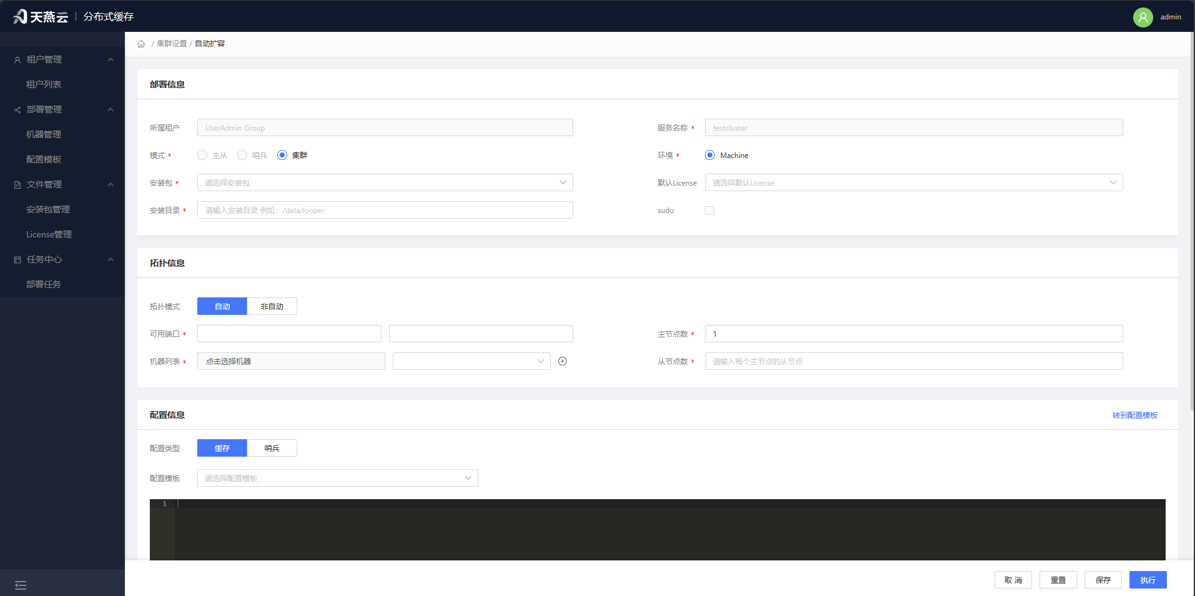Focus the 安装目录 input field
The width and height of the screenshot is (1195, 596).
tap(385, 210)
